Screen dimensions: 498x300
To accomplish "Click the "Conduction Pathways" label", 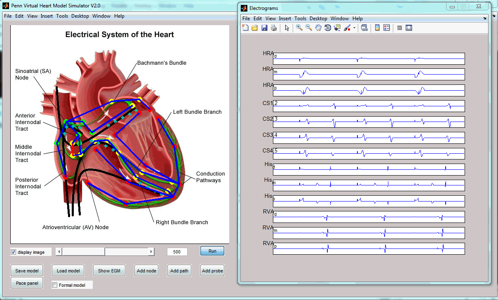I will [210, 177].
